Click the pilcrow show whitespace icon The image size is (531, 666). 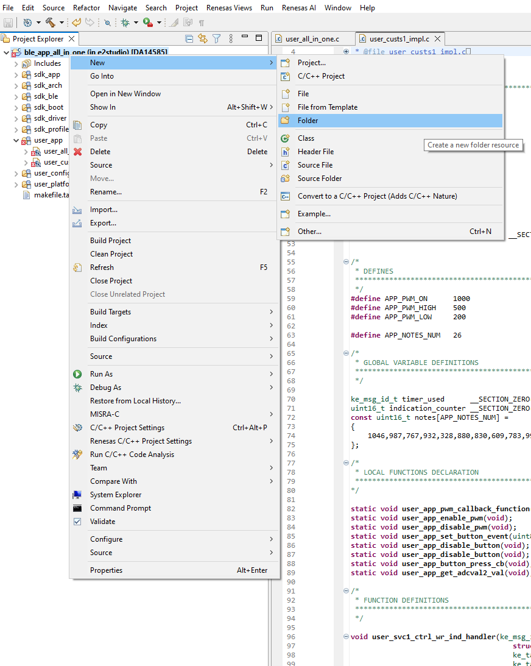click(x=202, y=23)
